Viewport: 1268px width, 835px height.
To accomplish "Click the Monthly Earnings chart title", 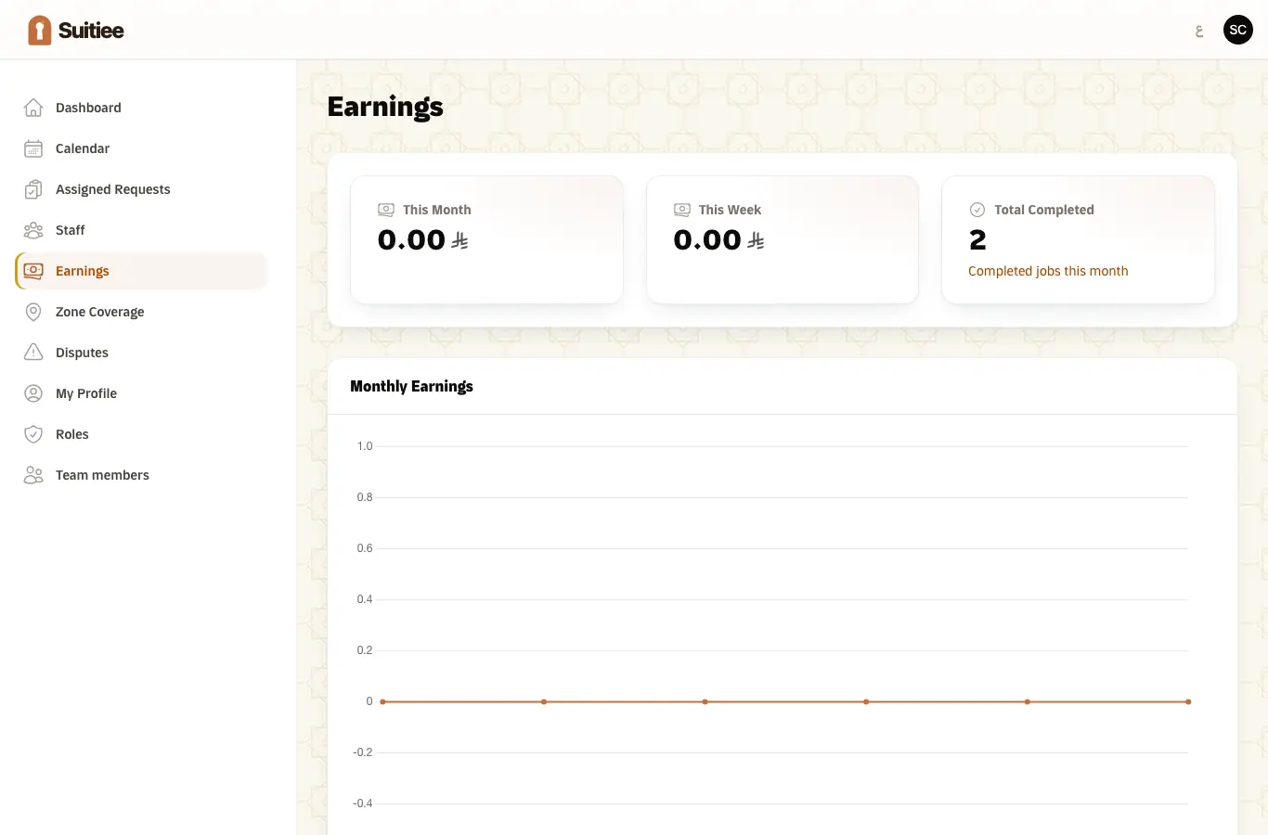I will (411, 386).
